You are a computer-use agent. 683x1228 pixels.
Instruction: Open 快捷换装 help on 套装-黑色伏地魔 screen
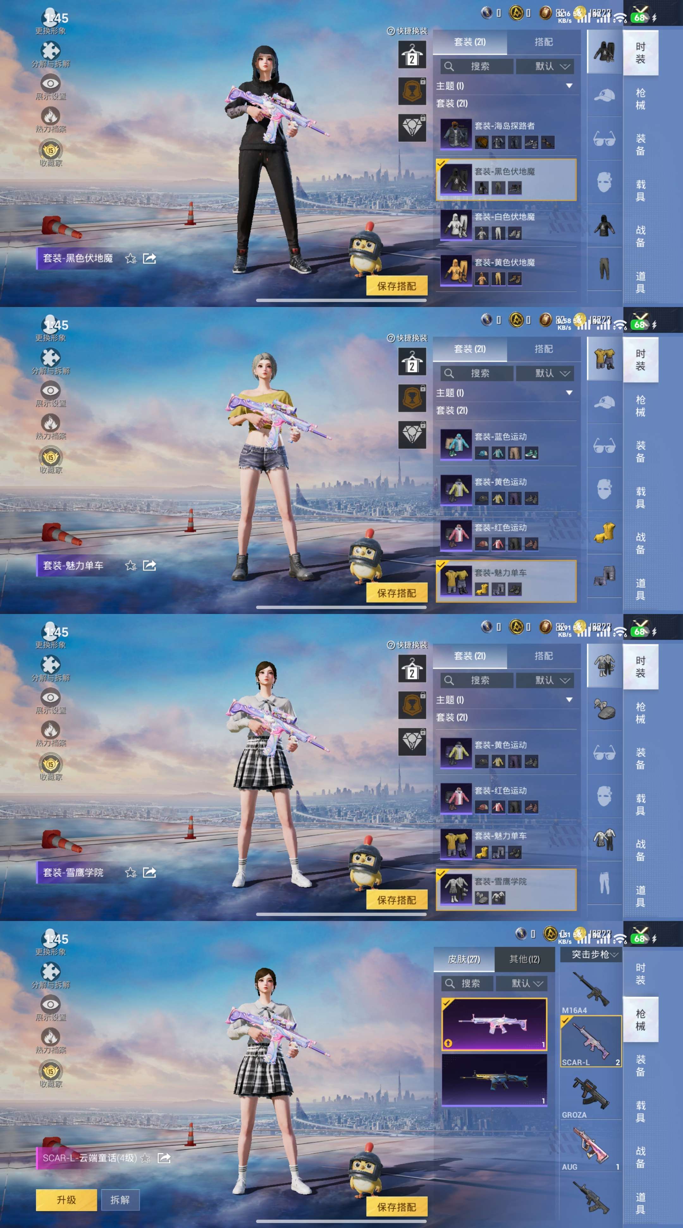[407, 31]
